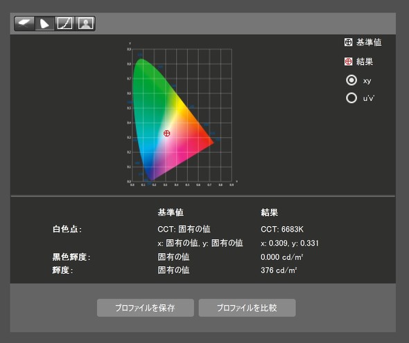Image resolution: width=409 pixels, height=343 pixels.
Task: Click the 結果 legend marker icon
Action: point(348,62)
